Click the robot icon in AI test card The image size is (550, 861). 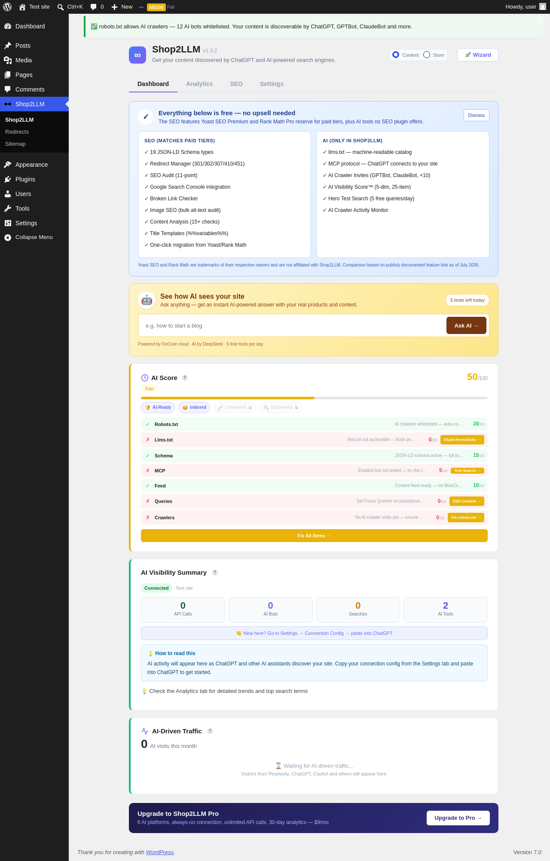(147, 300)
